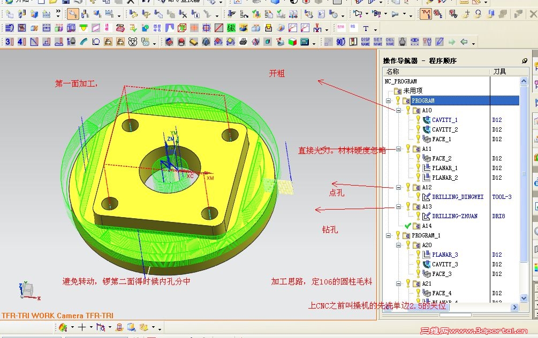Click the rotate 90 degrees icon
This screenshot has width=538, height=338.
tap(340, 42)
